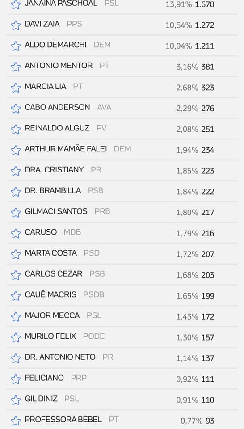Click star next to Davi Zaia

coord(16,25)
